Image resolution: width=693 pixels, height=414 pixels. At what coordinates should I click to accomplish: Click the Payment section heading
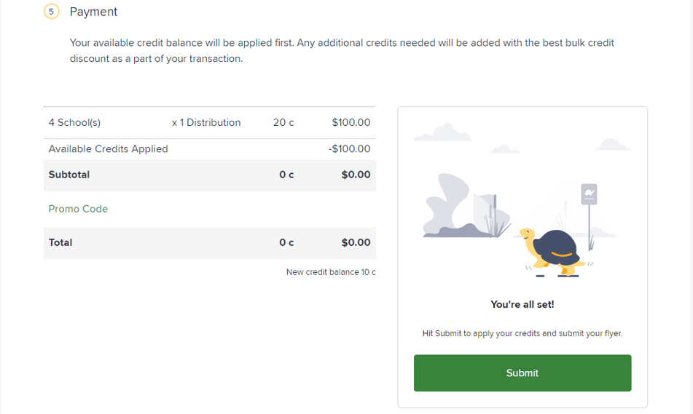coord(93,12)
